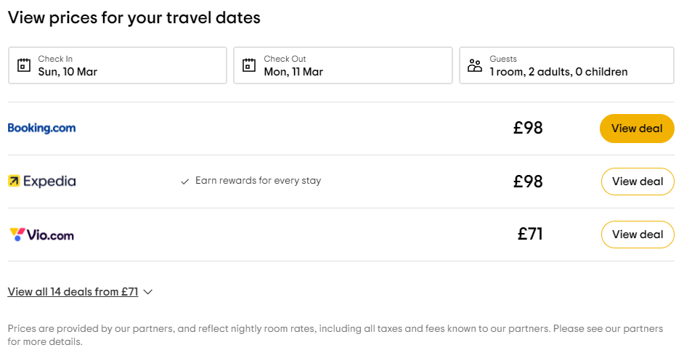Click the Expedia logo

click(x=41, y=182)
